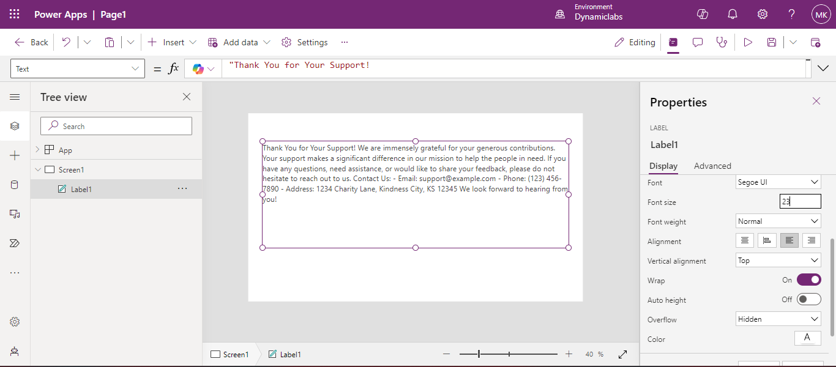Open the Font weight dropdown

click(x=778, y=221)
